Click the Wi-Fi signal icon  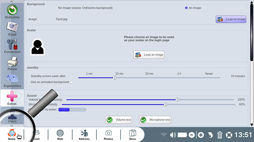(x=164, y=135)
